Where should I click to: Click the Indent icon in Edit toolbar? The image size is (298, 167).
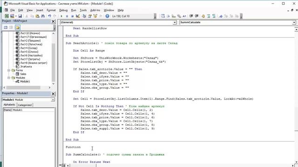191,16
